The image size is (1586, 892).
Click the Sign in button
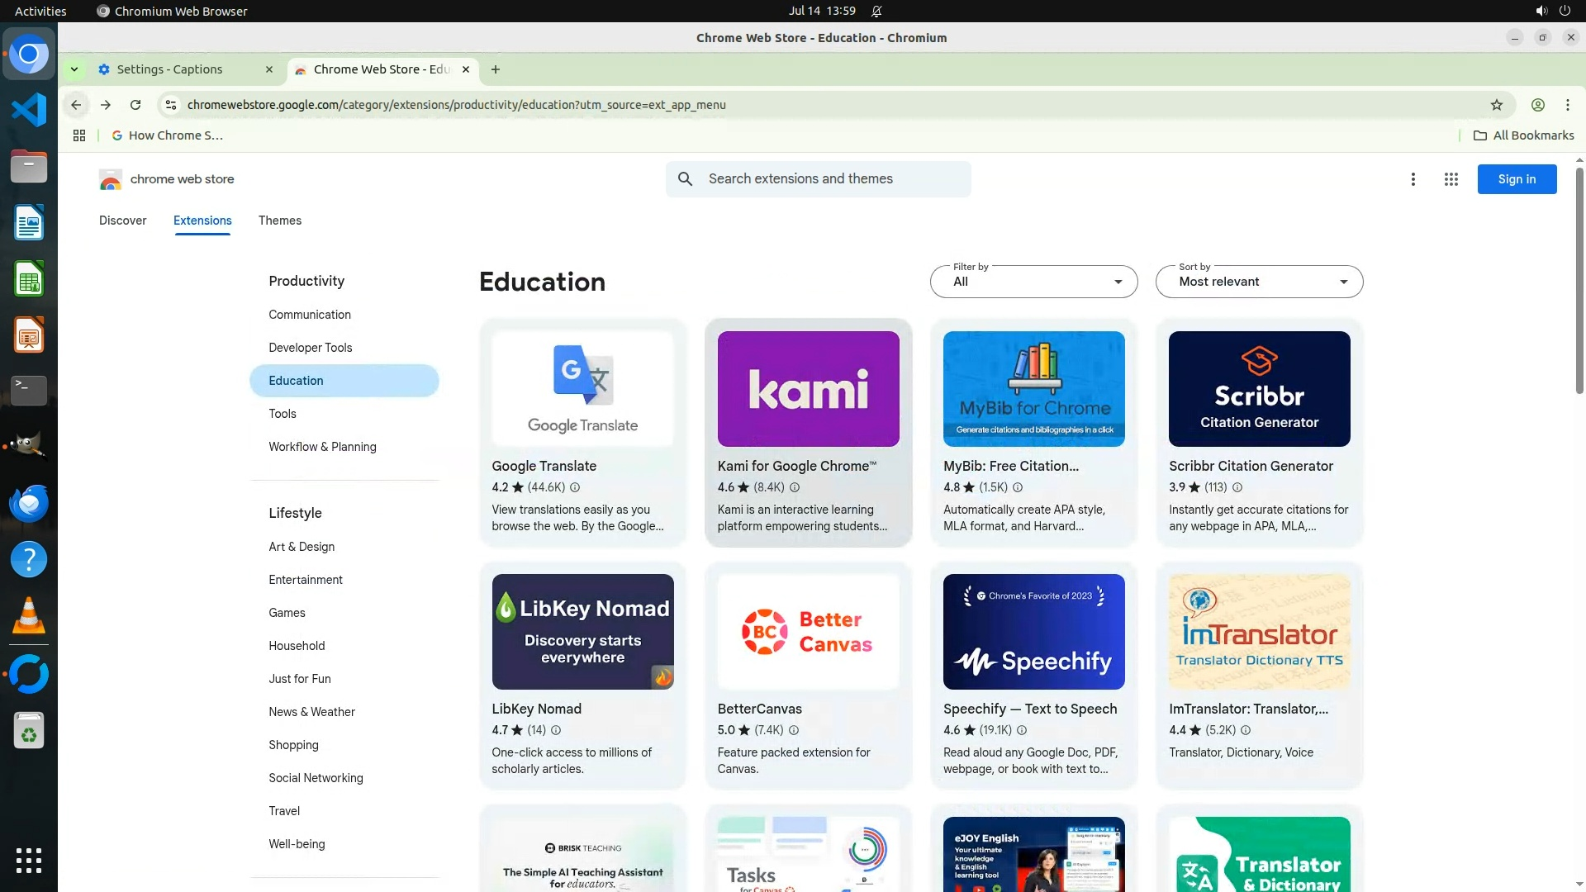point(1516,179)
